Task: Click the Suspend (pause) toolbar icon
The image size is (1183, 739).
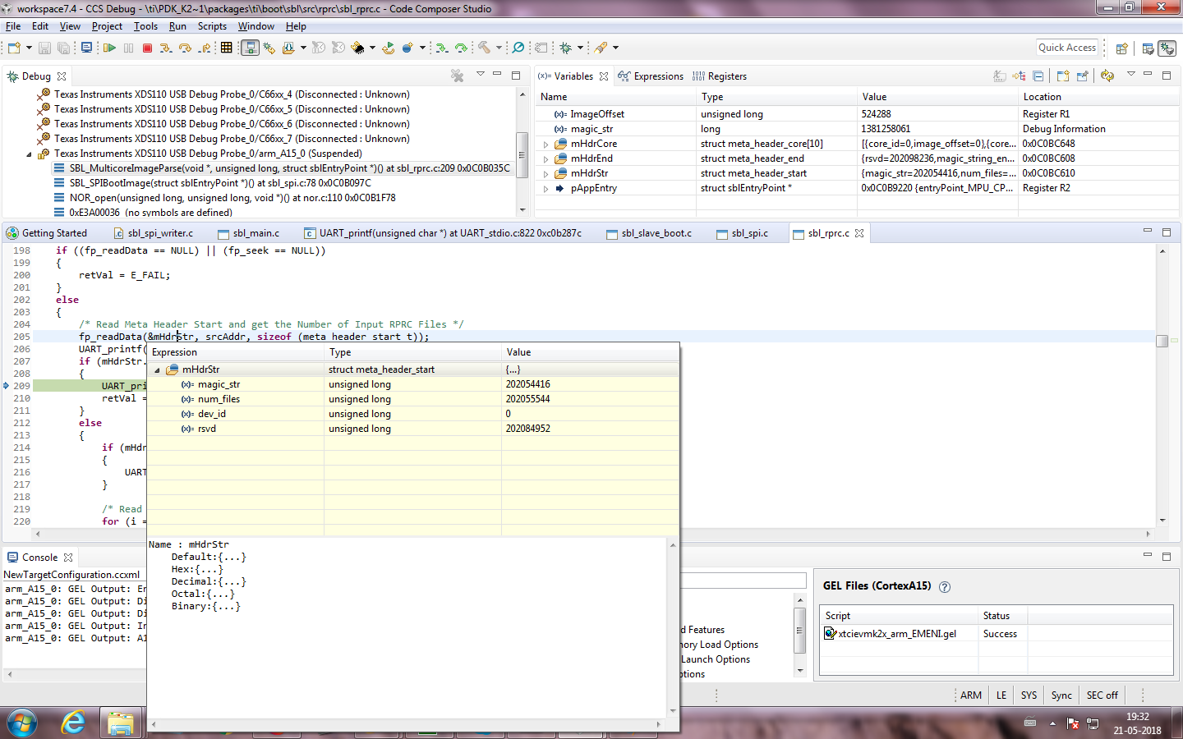Action: (x=129, y=48)
